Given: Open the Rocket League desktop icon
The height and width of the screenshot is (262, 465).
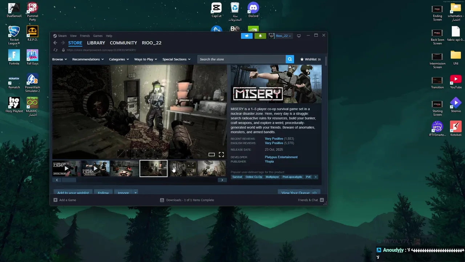Looking at the screenshot, I should 14,36.
